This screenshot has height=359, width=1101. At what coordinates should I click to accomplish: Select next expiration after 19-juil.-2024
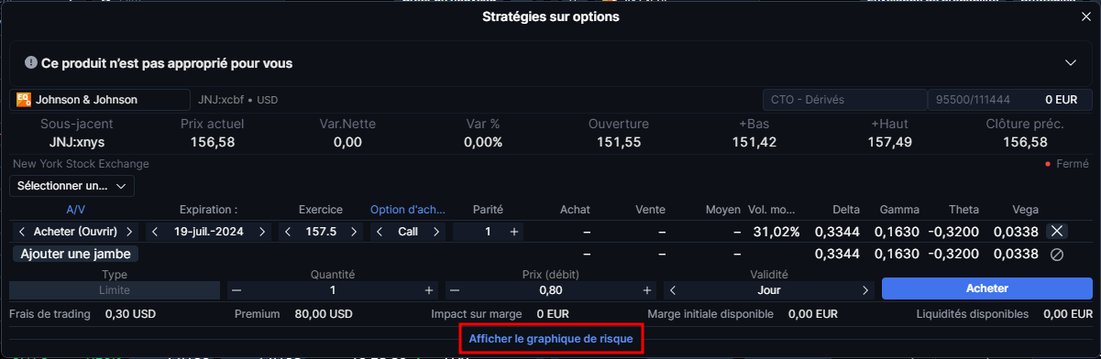pyautogui.click(x=263, y=232)
